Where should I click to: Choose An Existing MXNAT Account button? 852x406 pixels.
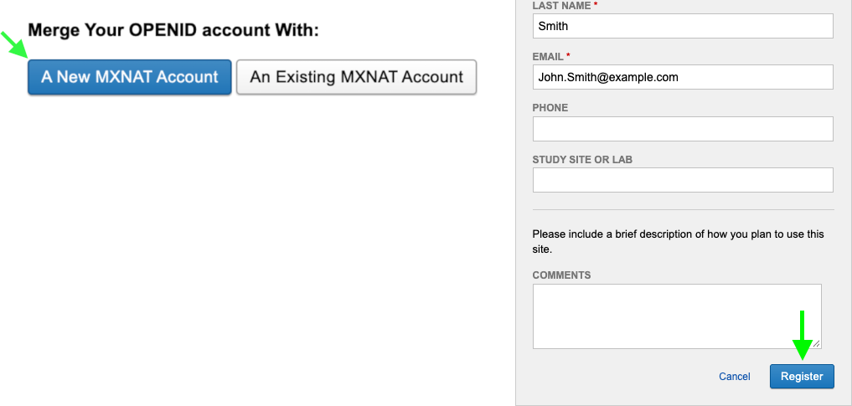pos(356,77)
